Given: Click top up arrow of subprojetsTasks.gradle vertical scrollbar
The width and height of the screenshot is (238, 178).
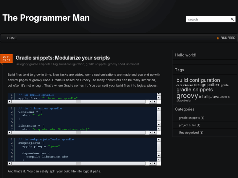Looking at the screenshot, I should click(x=159, y=140).
